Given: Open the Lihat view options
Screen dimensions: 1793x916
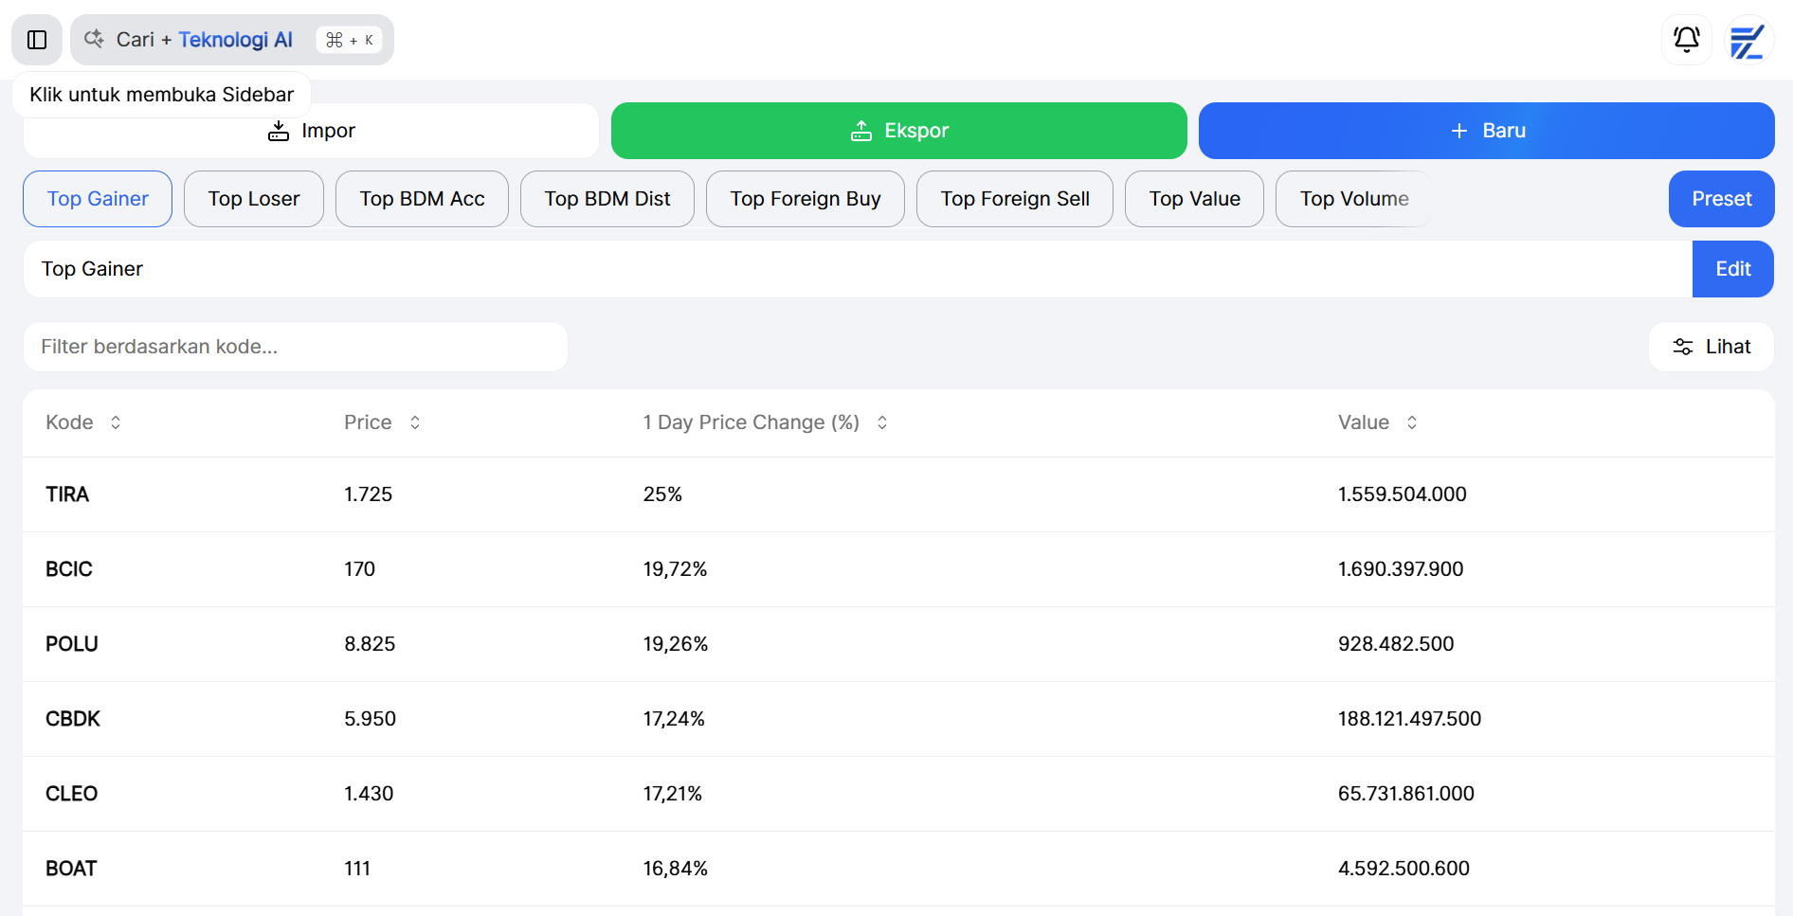Looking at the screenshot, I should 1711,347.
